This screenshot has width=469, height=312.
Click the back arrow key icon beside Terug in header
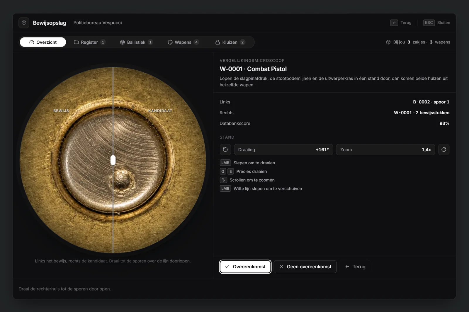[394, 23]
